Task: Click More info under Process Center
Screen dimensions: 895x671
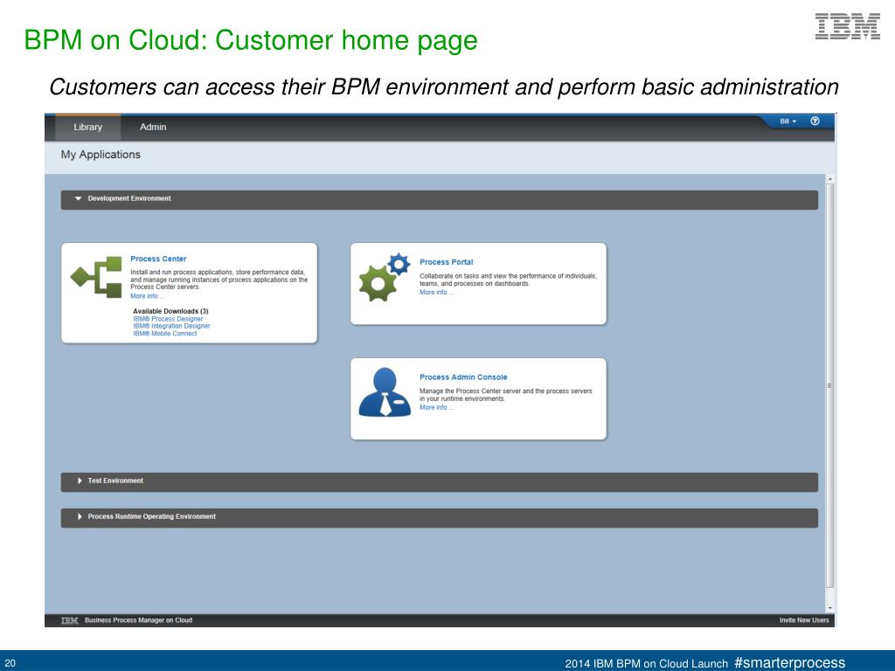Action: 147,296
